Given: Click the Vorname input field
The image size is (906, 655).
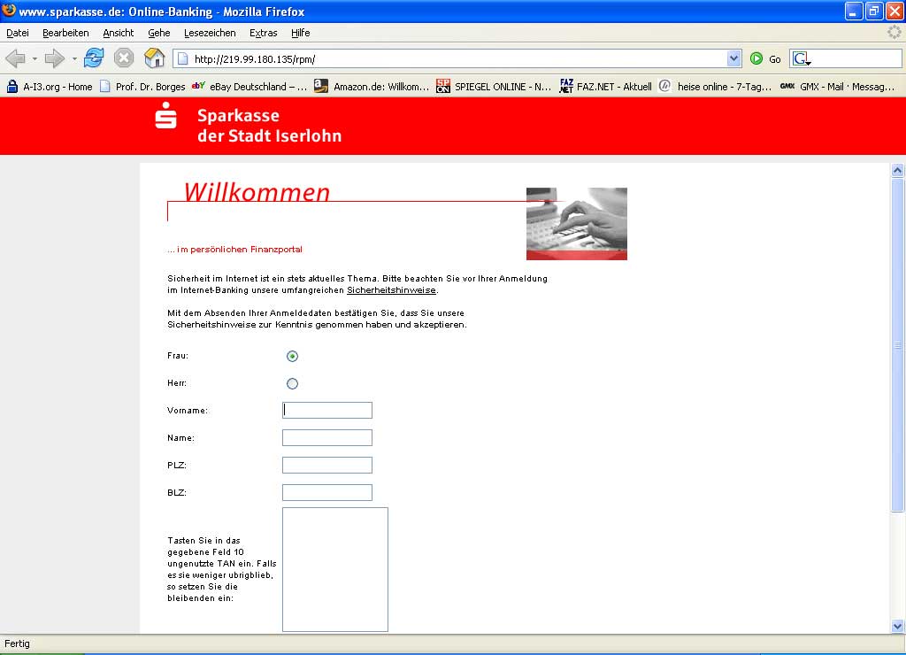Looking at the screenshot, I should point(327,411).
